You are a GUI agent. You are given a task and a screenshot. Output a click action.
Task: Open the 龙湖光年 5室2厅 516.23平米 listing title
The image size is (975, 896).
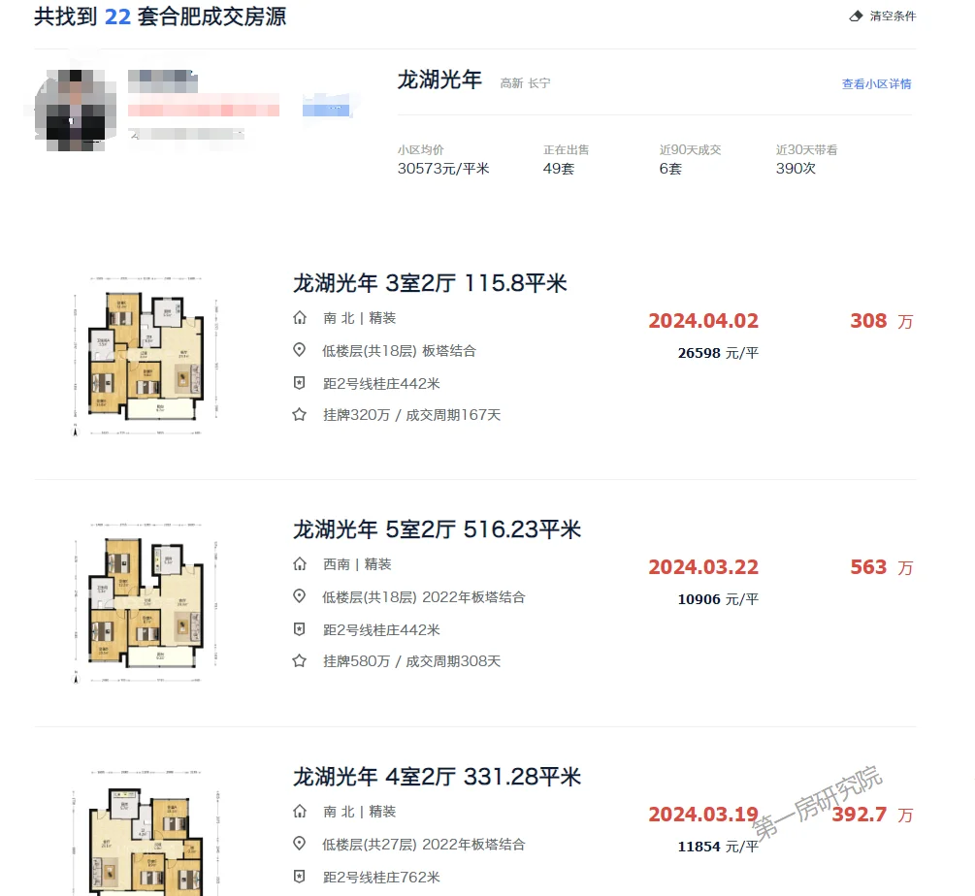pos(437,529)
